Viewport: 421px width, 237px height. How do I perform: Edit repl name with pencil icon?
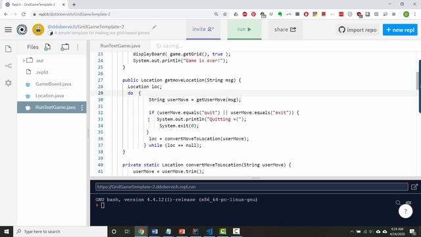[154, 27]
